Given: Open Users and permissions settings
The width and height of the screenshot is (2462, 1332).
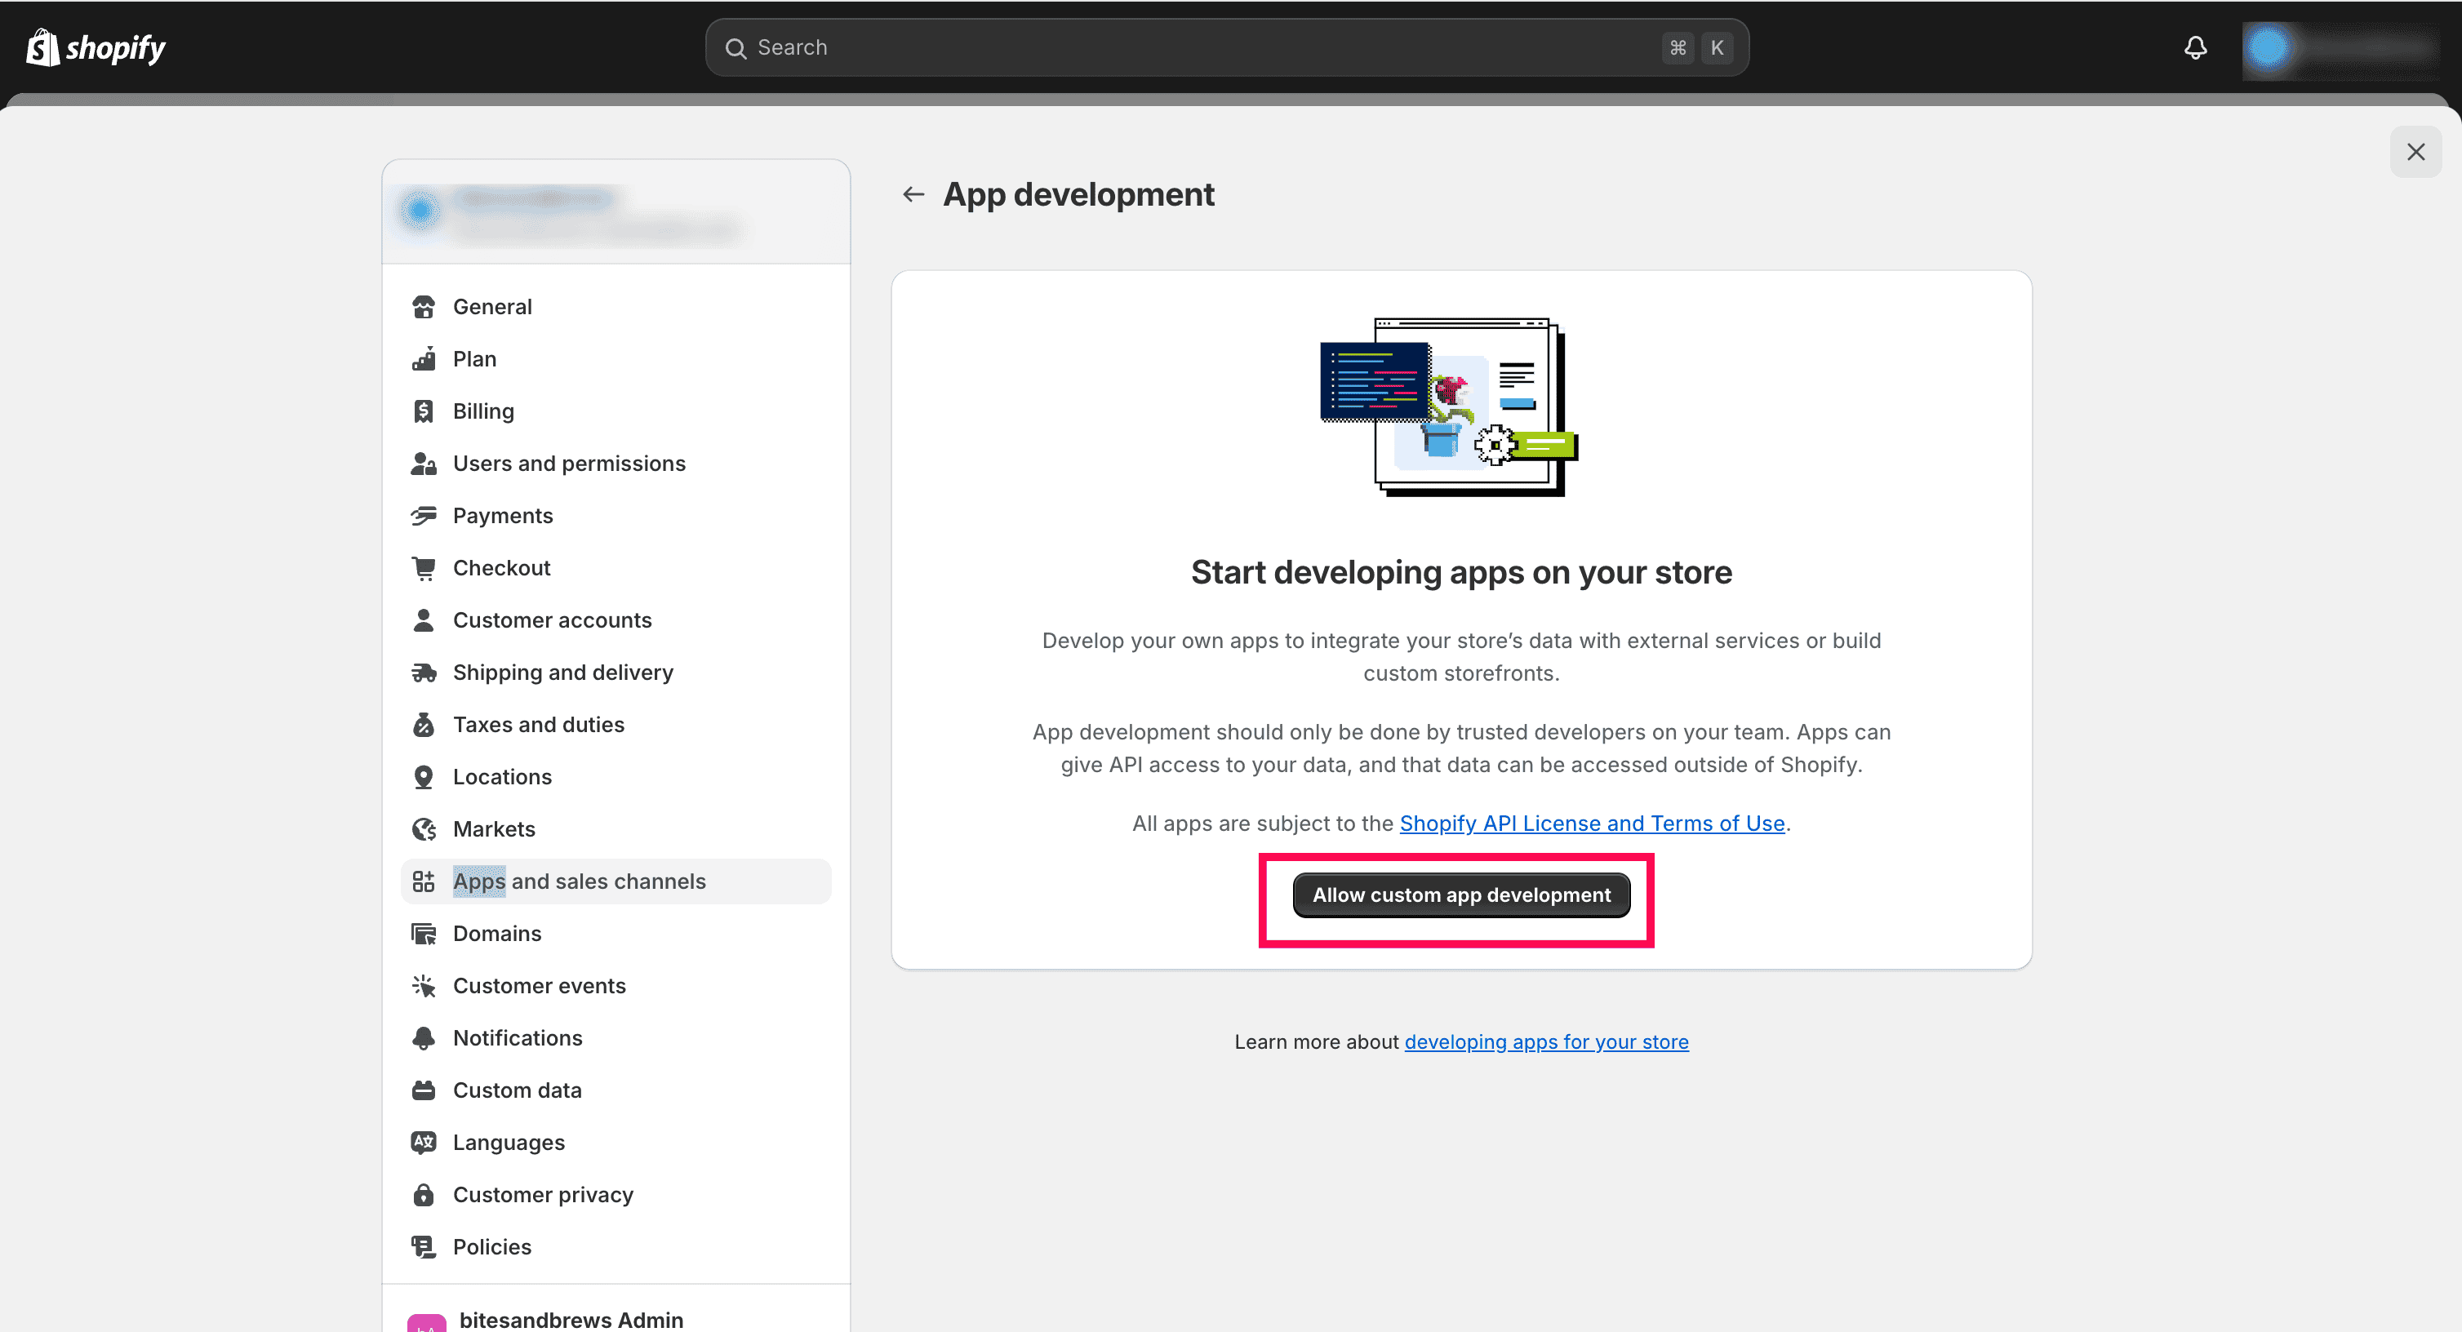Looking at the screenshot, I should [569, 464].
